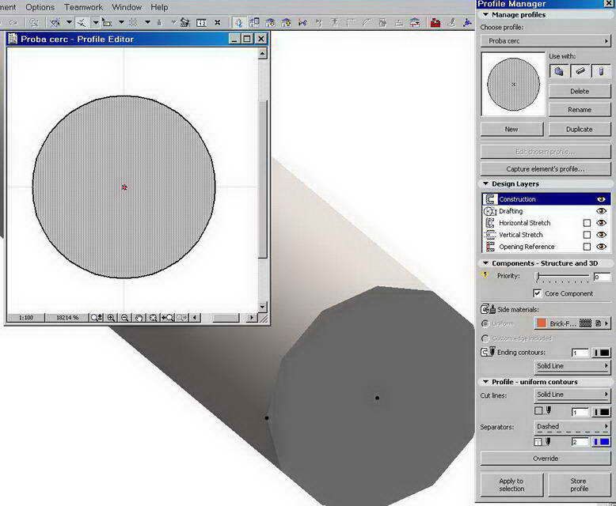Image resolution: width=616 pixels, height=506 pixels.
Task: Open the Choose profile dropdown showing Proba cerc
Action: pos(546,41)
